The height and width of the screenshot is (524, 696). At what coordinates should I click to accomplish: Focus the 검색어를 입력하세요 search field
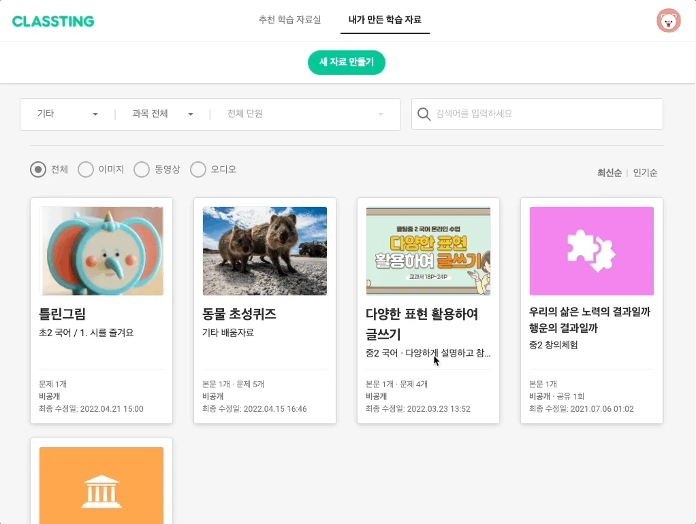(537, 114)
